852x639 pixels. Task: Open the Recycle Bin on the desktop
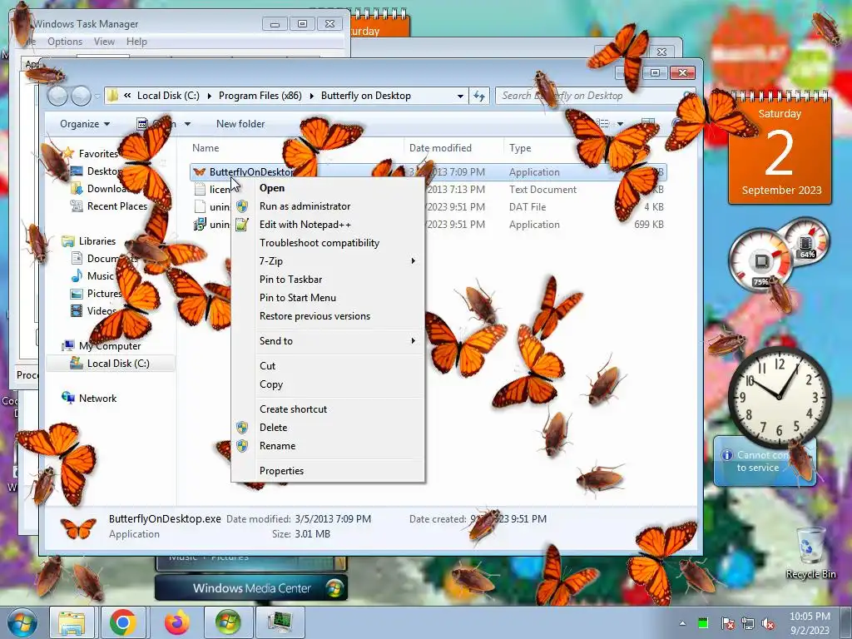pyautogui.click(x=810, y=552)
